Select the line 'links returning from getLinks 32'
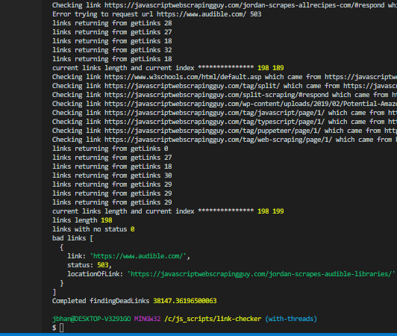This screenshot has width=397, height=336. [112, 50]
